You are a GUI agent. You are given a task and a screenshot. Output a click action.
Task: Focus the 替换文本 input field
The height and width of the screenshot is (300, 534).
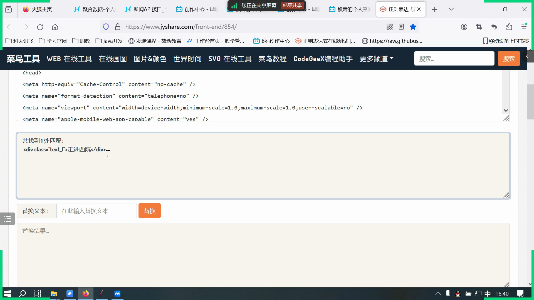coord(97,211)
